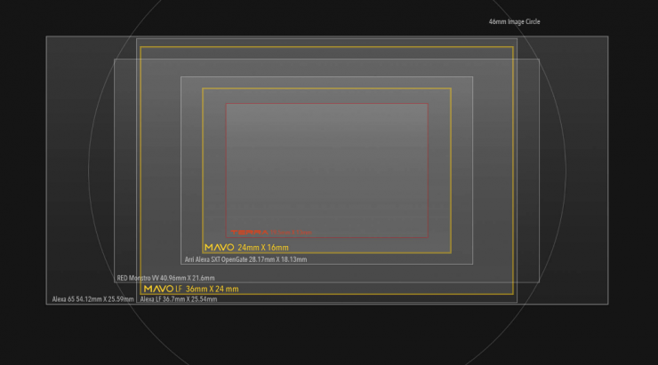The image size is (658, 365).
Task: Select the 46mm Image Circle label
Action: 514,21
